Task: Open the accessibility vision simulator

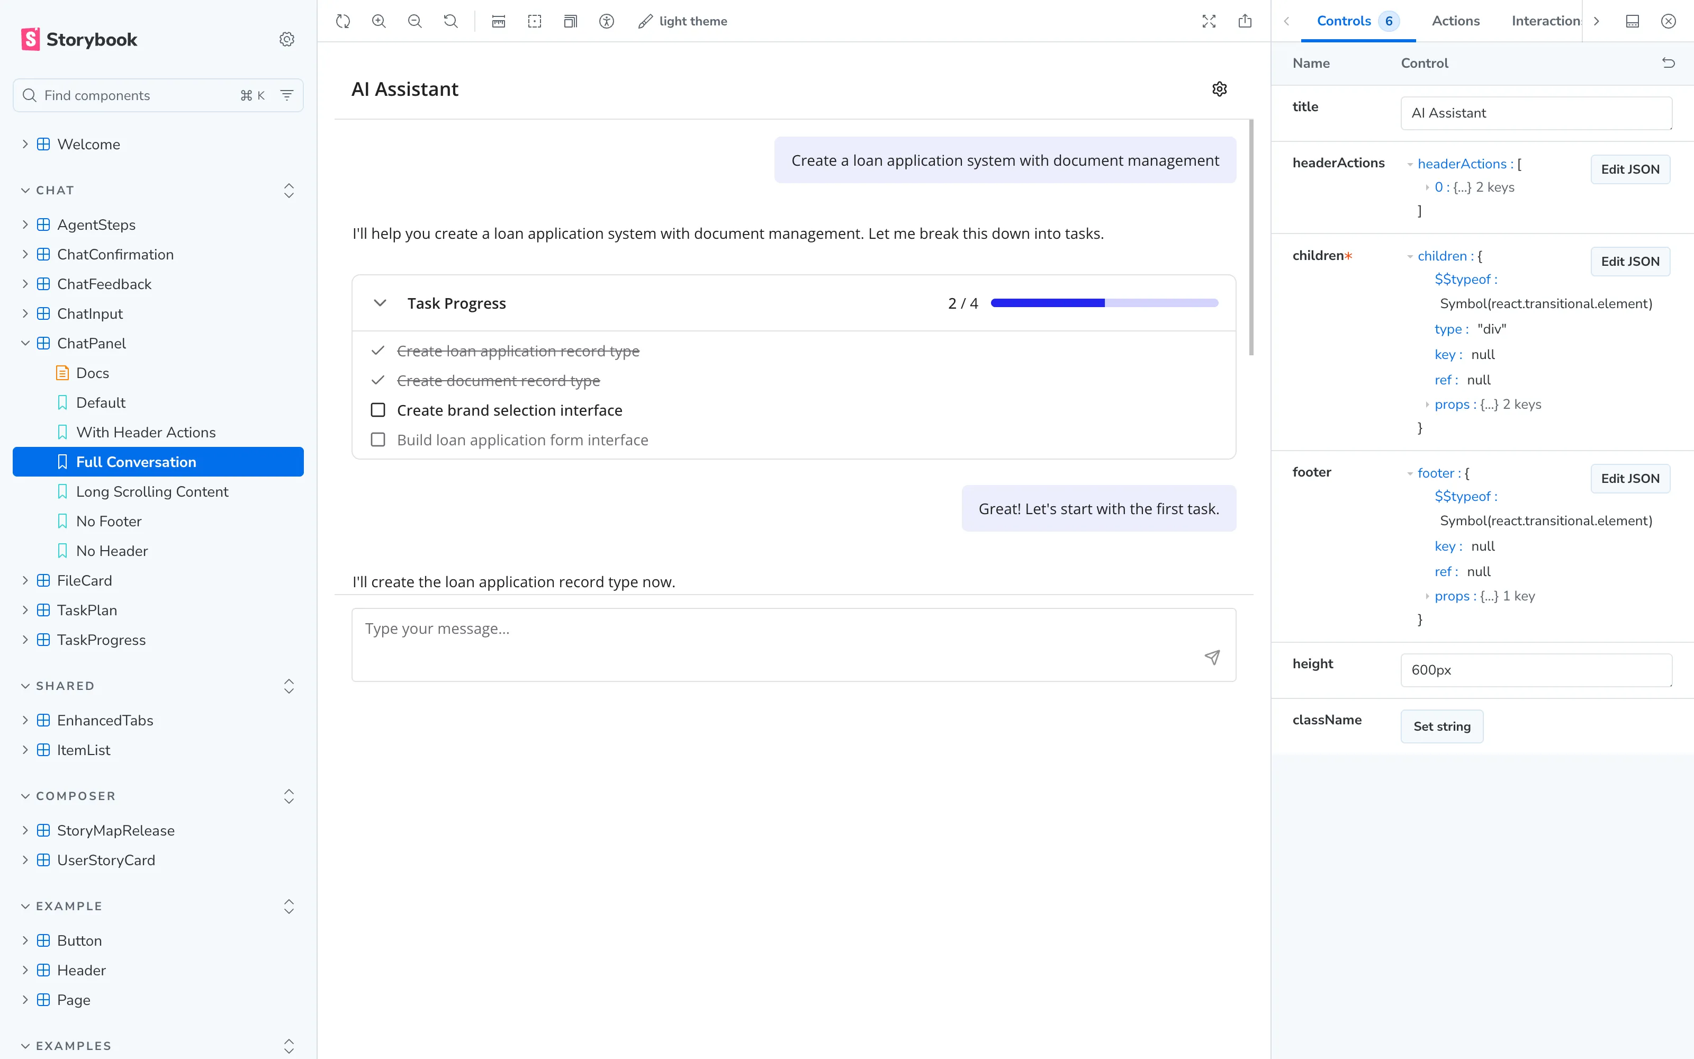Action: (606, 21)
